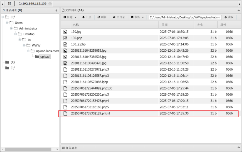242x152 pixels.
Task: Click the code file icon of 130_2.php
Action: click(x=65, y=44)
